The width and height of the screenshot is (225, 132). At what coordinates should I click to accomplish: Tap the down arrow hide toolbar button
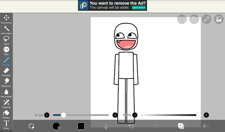(106, 126)
